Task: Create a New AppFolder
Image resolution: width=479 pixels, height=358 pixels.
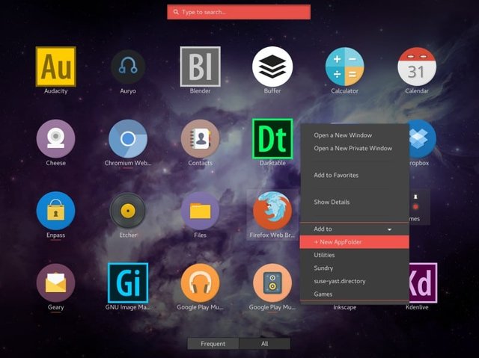Action: tap(355, 242)
